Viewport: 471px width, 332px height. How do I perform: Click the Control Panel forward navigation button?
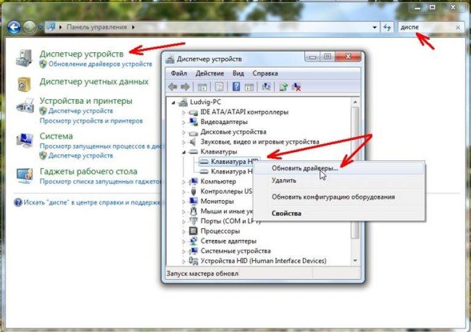[29, 28]
